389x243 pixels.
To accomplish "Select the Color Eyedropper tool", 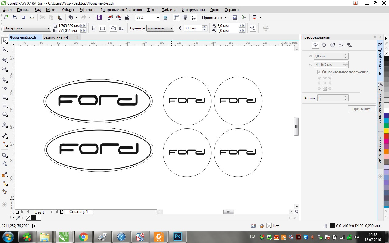I will pyautogui.click(x=5, y=175).
